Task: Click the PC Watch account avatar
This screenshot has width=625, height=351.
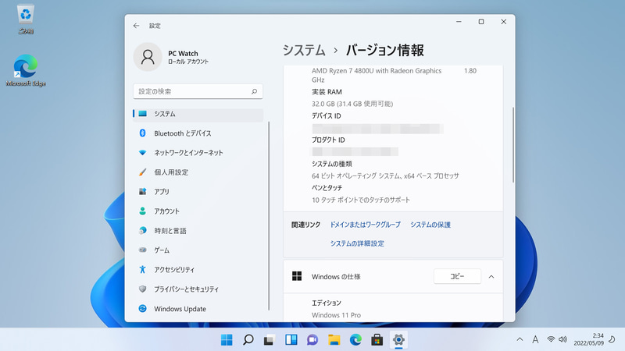Action: pyautogui.click(x=148, y=57)
